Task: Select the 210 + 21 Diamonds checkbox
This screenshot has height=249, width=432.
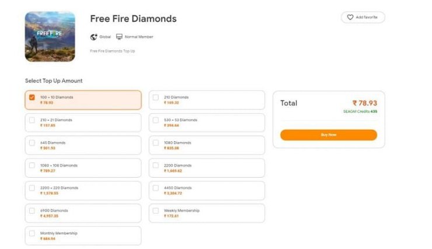Action: click(32, 120)
